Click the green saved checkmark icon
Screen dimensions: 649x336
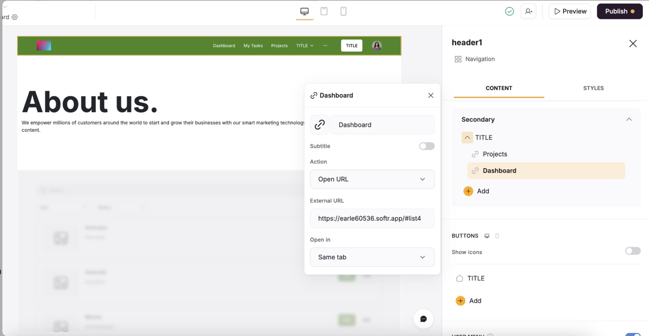coord(509,11)
